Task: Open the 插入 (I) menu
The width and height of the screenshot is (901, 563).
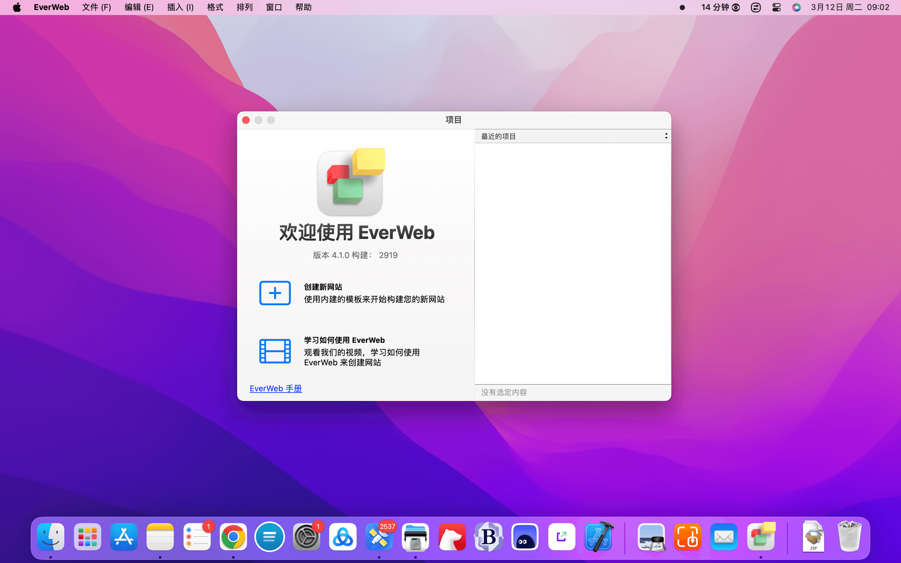Action: coord(180,7)
